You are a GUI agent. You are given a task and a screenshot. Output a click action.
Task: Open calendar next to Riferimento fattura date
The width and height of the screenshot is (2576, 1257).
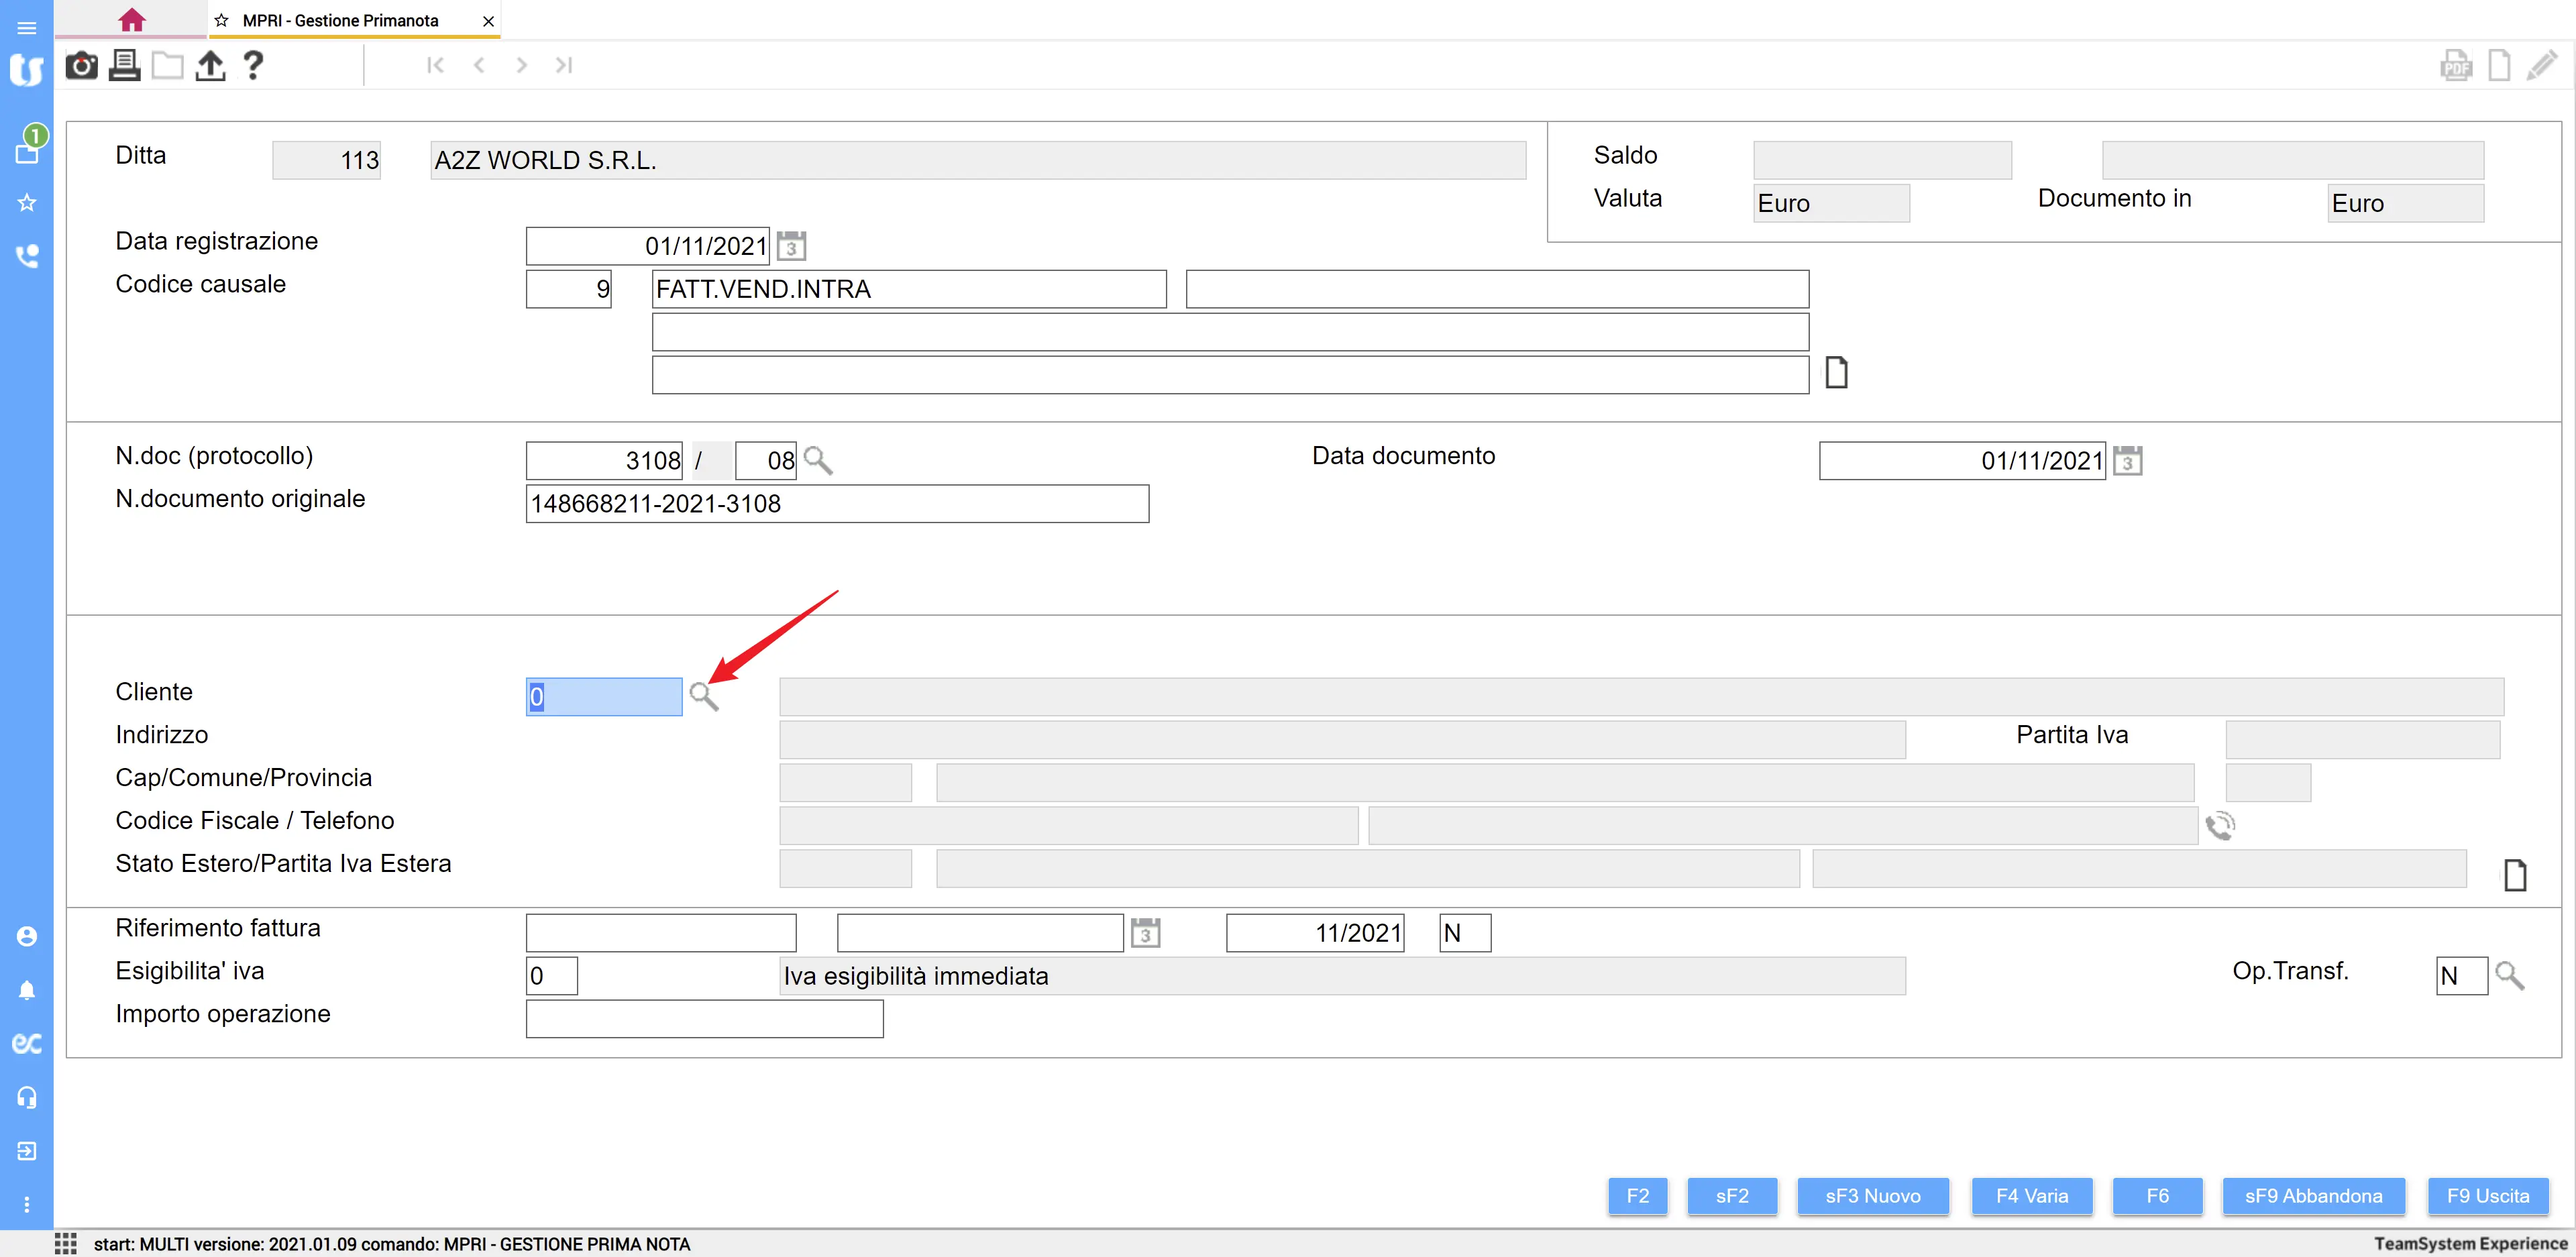coord(1145,933)
